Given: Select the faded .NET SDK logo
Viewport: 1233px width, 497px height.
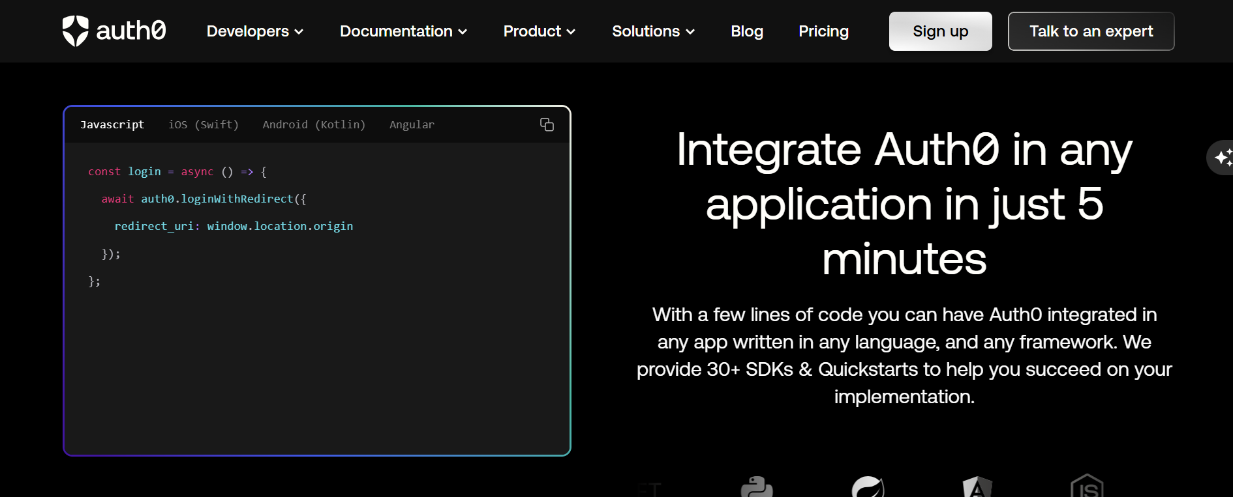Looking at the screenshot, I should (650, 489).
